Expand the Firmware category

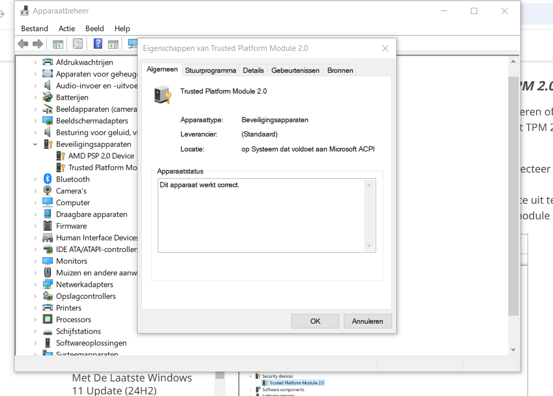point(35,226)
